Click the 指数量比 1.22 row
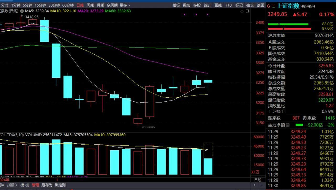336x190 pixels. (x=301, y=106)
